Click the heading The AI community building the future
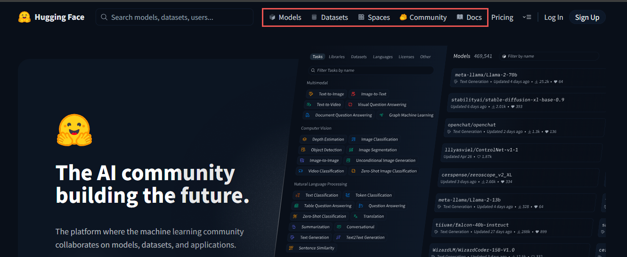Image resolution: width=627 pixels, height=257 pixels. click(152, 184)
